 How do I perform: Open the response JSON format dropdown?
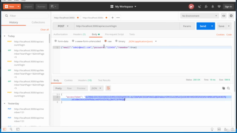tap(97, 88)
